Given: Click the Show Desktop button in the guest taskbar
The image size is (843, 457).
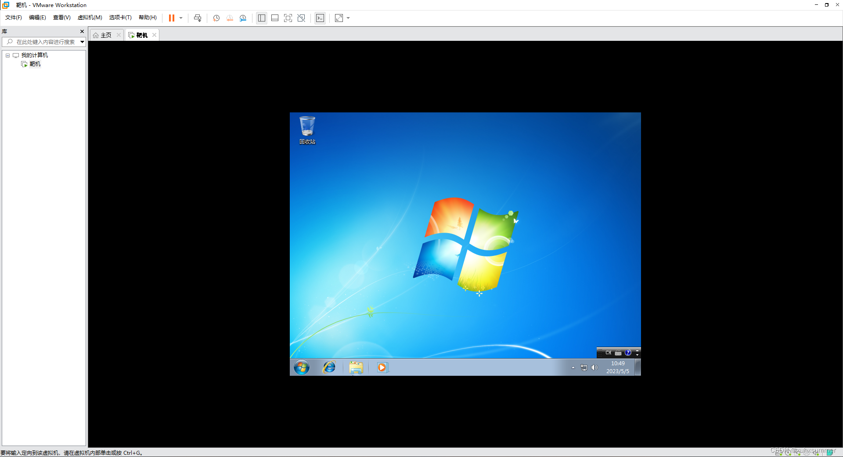Looking at the screenshot, I should pyautogui.click(x=638, y=367).
